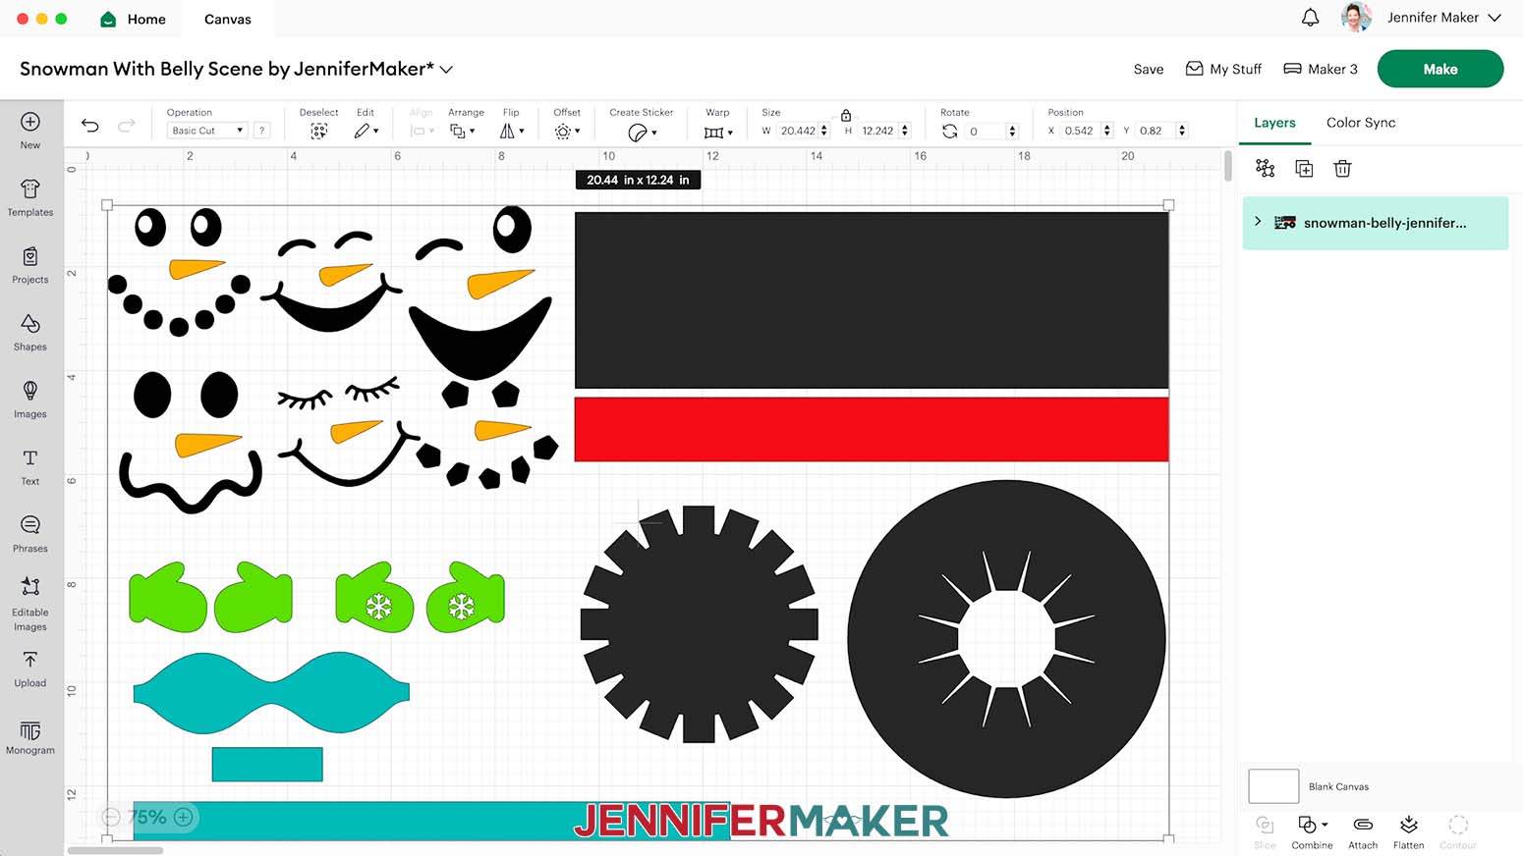
Task: Click the Rotate angle input field
Action: point(986,131)
